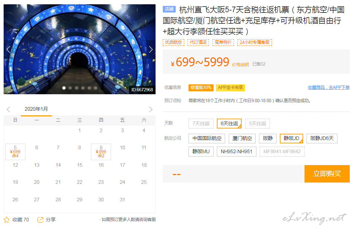Click the share icon
Image resolution: width=350 pixels, height=229 pixels.
pos(40,220)
